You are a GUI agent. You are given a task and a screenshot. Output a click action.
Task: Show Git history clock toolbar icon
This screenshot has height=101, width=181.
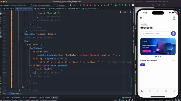pos(108,5)
